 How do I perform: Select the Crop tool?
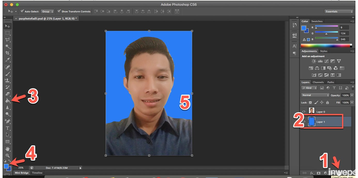(7, 53)
